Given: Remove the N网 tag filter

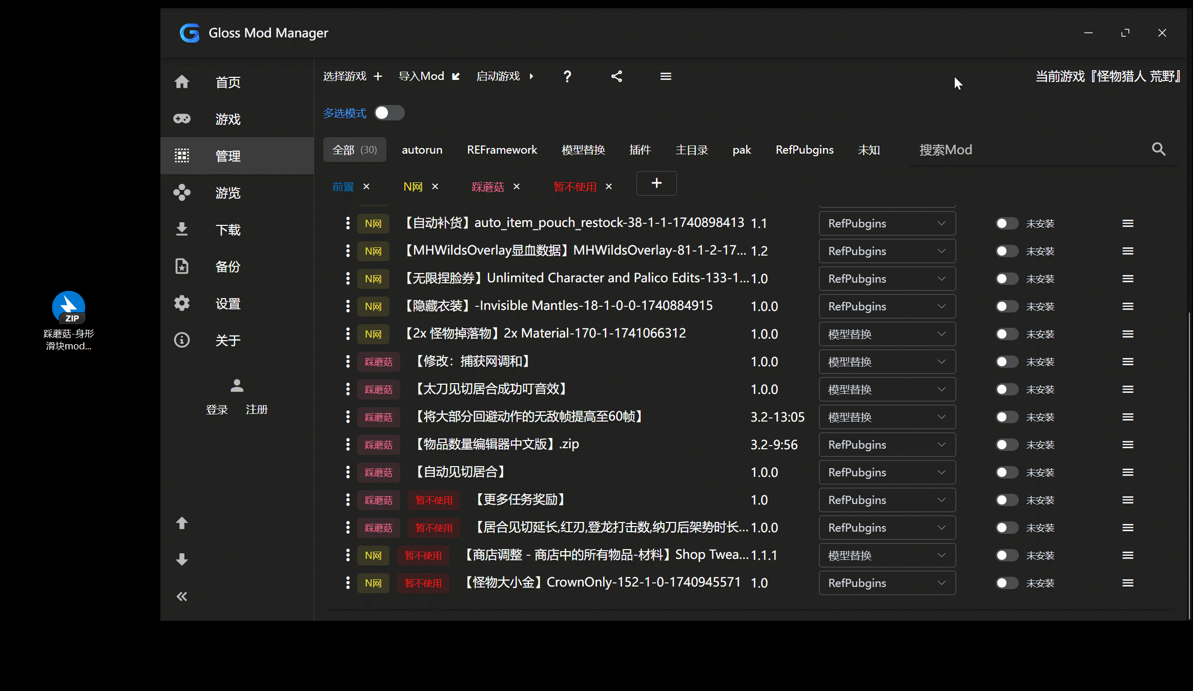Looking at the screenshot, I should click(435, 186).
